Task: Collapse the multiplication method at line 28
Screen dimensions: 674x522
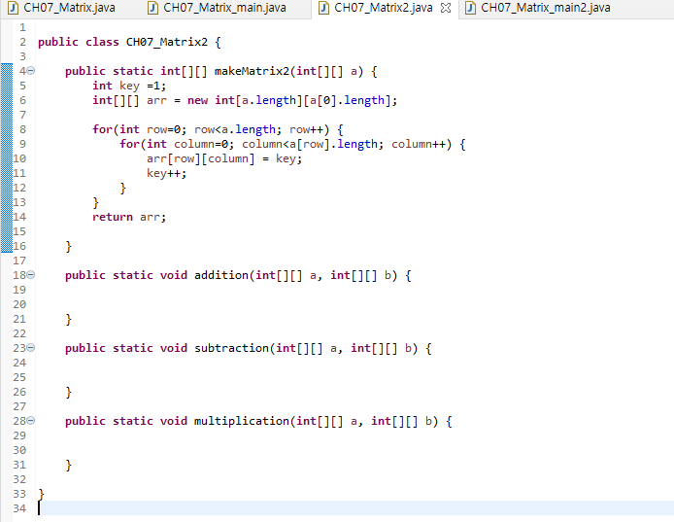Action: (31, 421)
